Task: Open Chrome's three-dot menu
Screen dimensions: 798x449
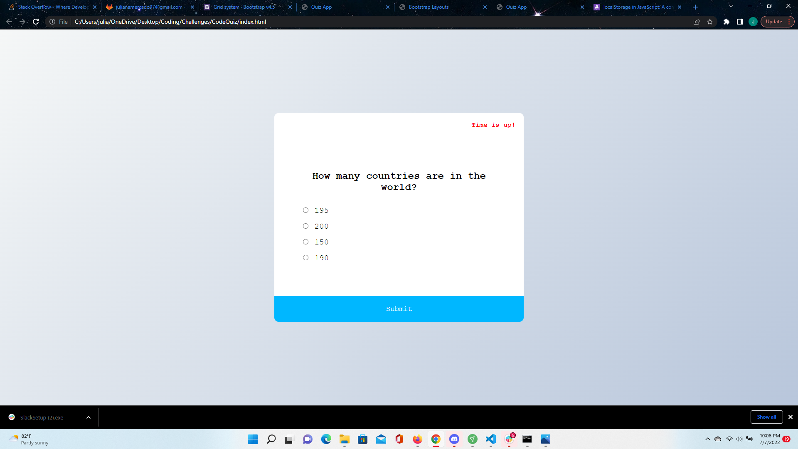Action: coord(789,22)
